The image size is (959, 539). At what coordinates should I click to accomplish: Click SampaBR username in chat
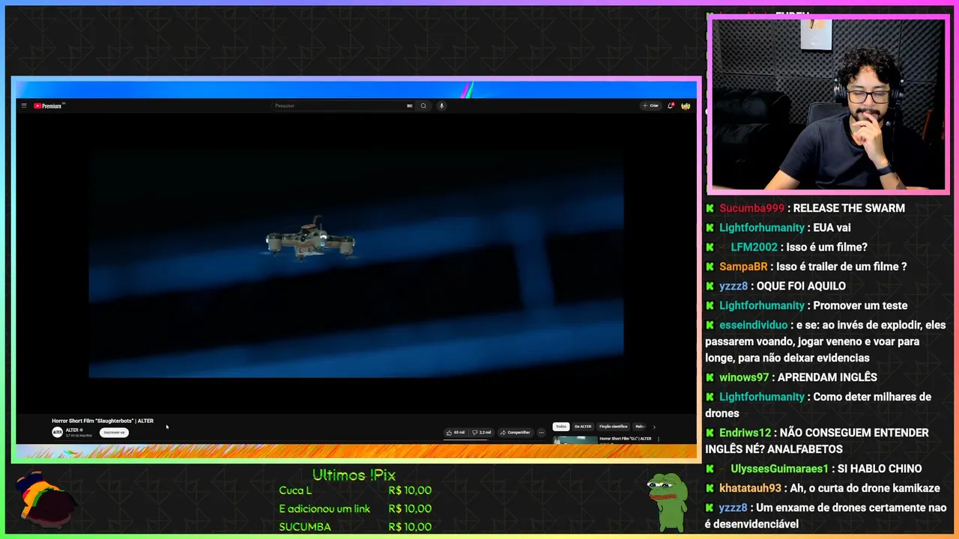point(743,267)
